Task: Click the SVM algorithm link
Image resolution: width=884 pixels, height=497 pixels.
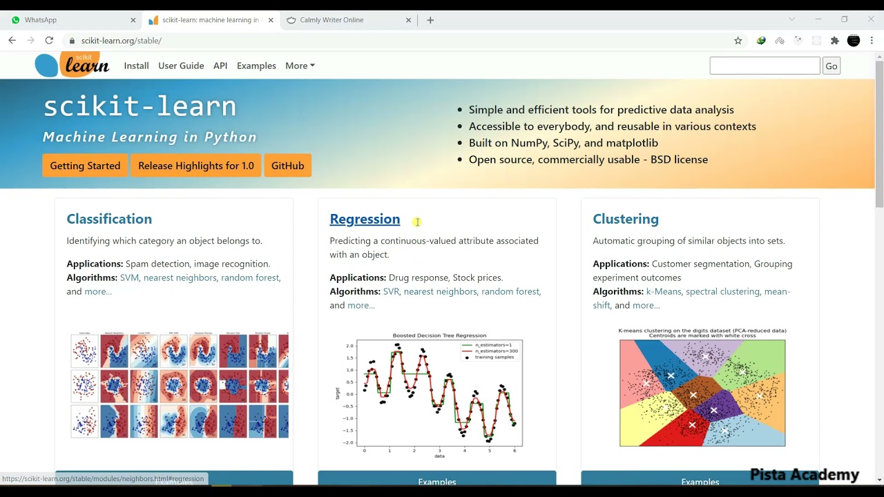Action: (x=129, y=277)
